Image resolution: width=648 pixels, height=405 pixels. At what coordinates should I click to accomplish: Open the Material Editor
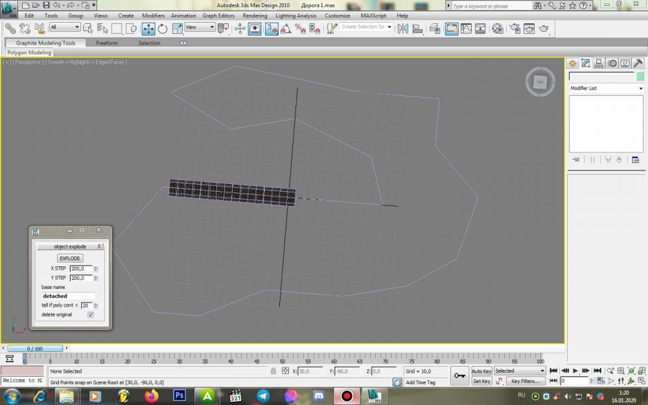coord(498,29)
